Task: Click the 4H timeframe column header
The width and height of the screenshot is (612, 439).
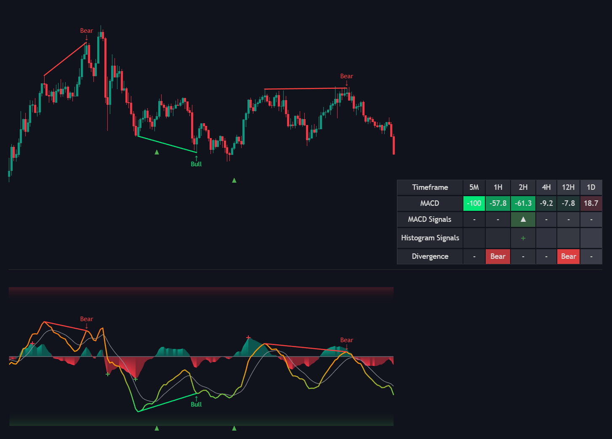Action: (x=546, y=187)
